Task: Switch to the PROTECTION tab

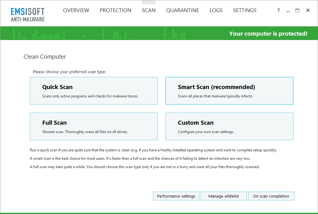Action: click(x=115, y=10)
